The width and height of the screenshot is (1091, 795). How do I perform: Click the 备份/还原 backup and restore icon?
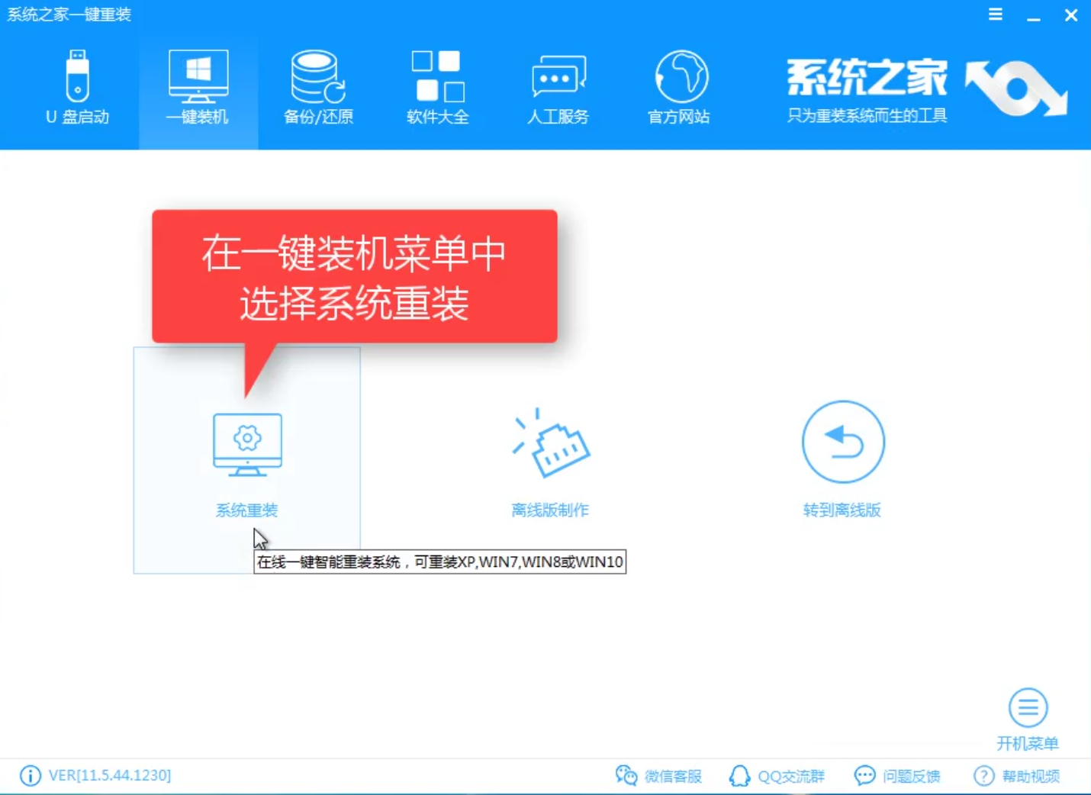click(317, 85)
